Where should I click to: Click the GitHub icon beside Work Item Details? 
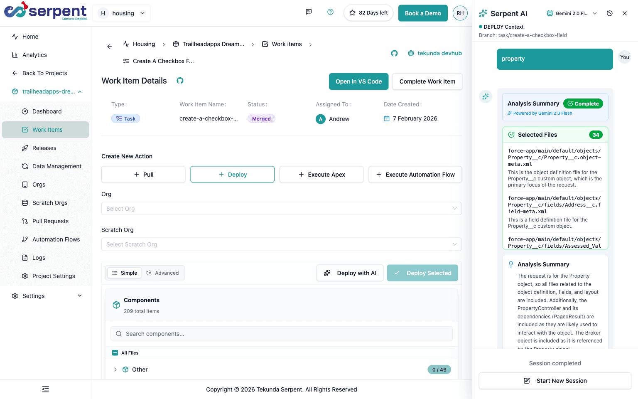pos(180,81)
